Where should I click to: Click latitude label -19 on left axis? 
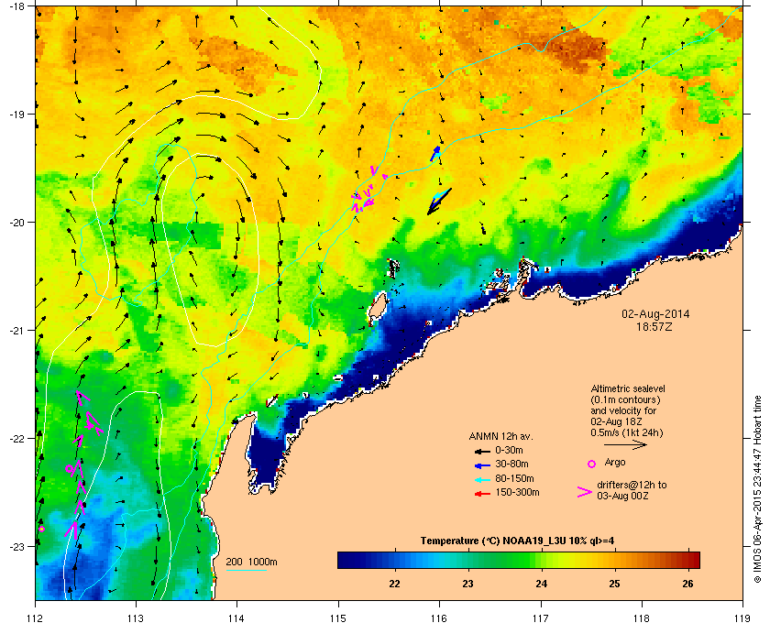tap(16, 114)
